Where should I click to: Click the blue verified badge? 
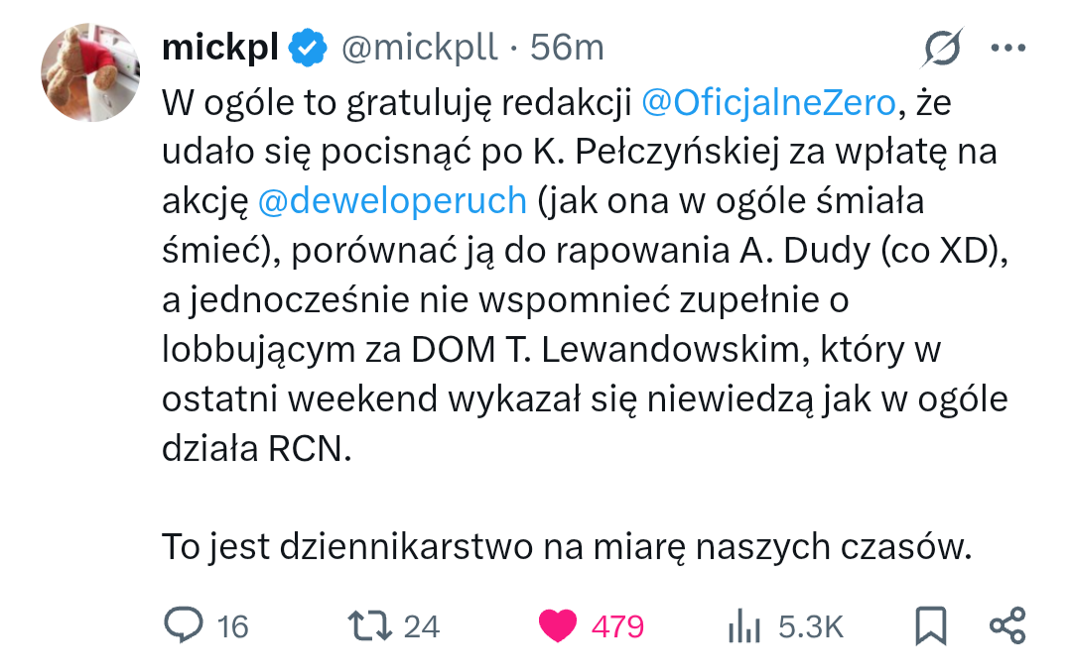(309, 47)
